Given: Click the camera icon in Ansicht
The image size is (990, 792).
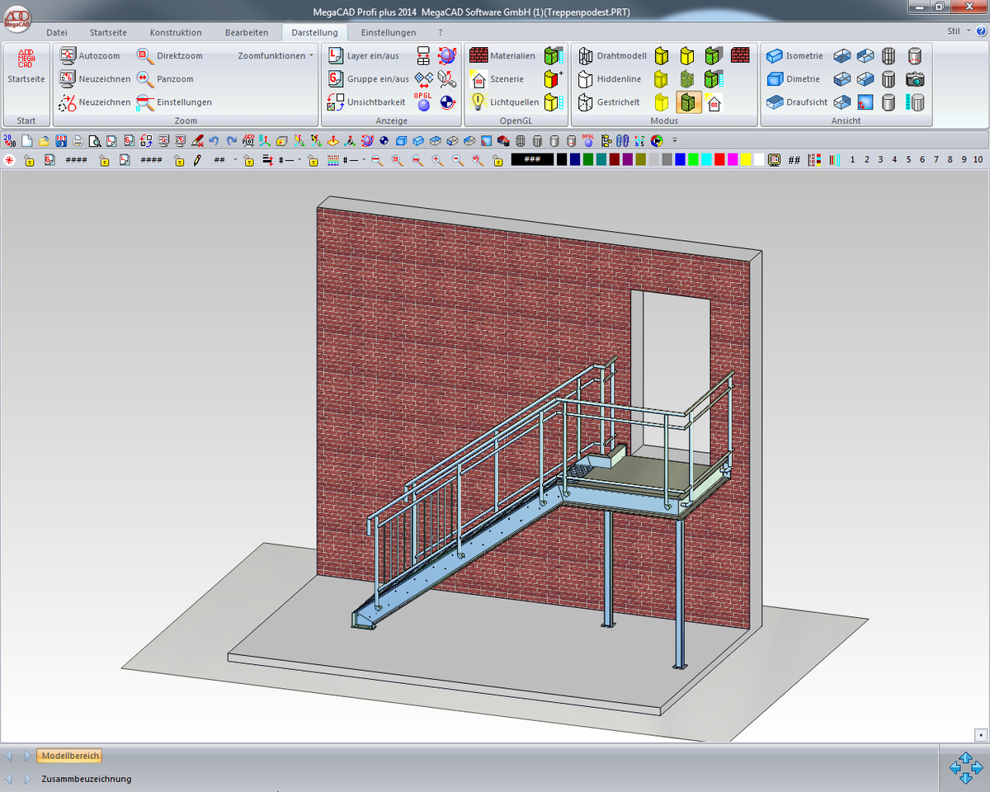Looking at the screenshot, I should click(914, 79).
